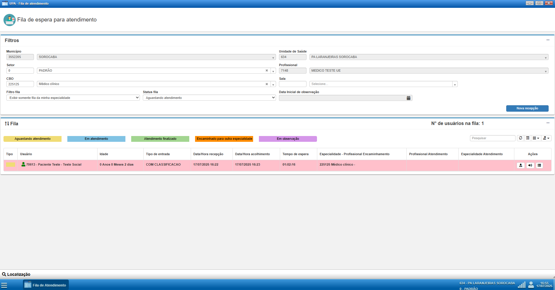Screen dimensions: 555x290
Task: Open the hamburger menu in taskbar
Action: tap(4, 285)
